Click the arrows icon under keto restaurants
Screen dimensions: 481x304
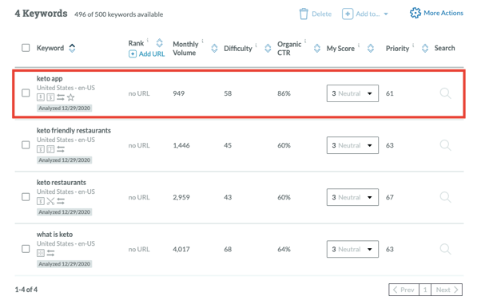pyautogui.click(x=61, y=201)
